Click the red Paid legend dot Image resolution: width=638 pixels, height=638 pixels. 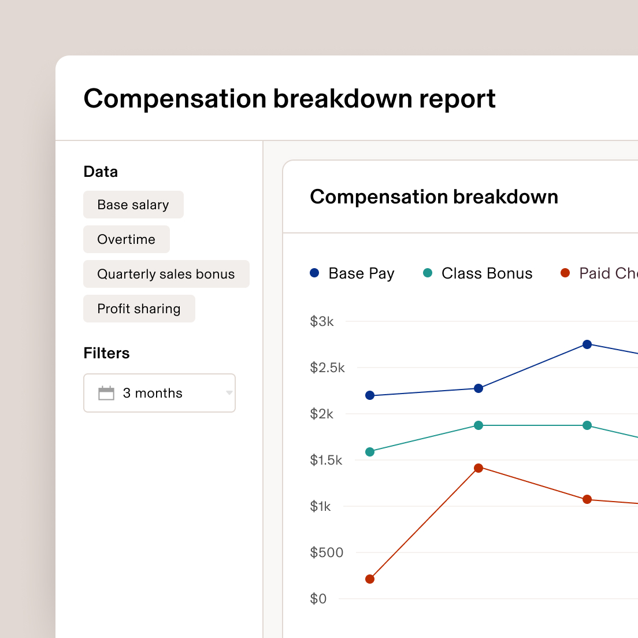565,273
